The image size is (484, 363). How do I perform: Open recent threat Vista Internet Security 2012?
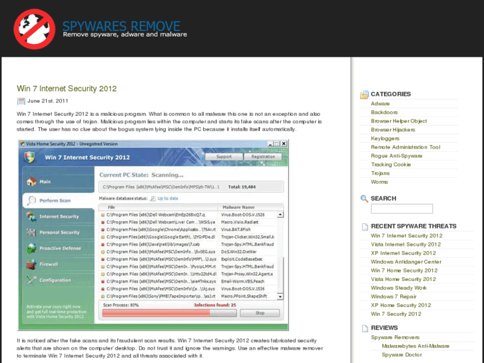[x=405, y=244]
